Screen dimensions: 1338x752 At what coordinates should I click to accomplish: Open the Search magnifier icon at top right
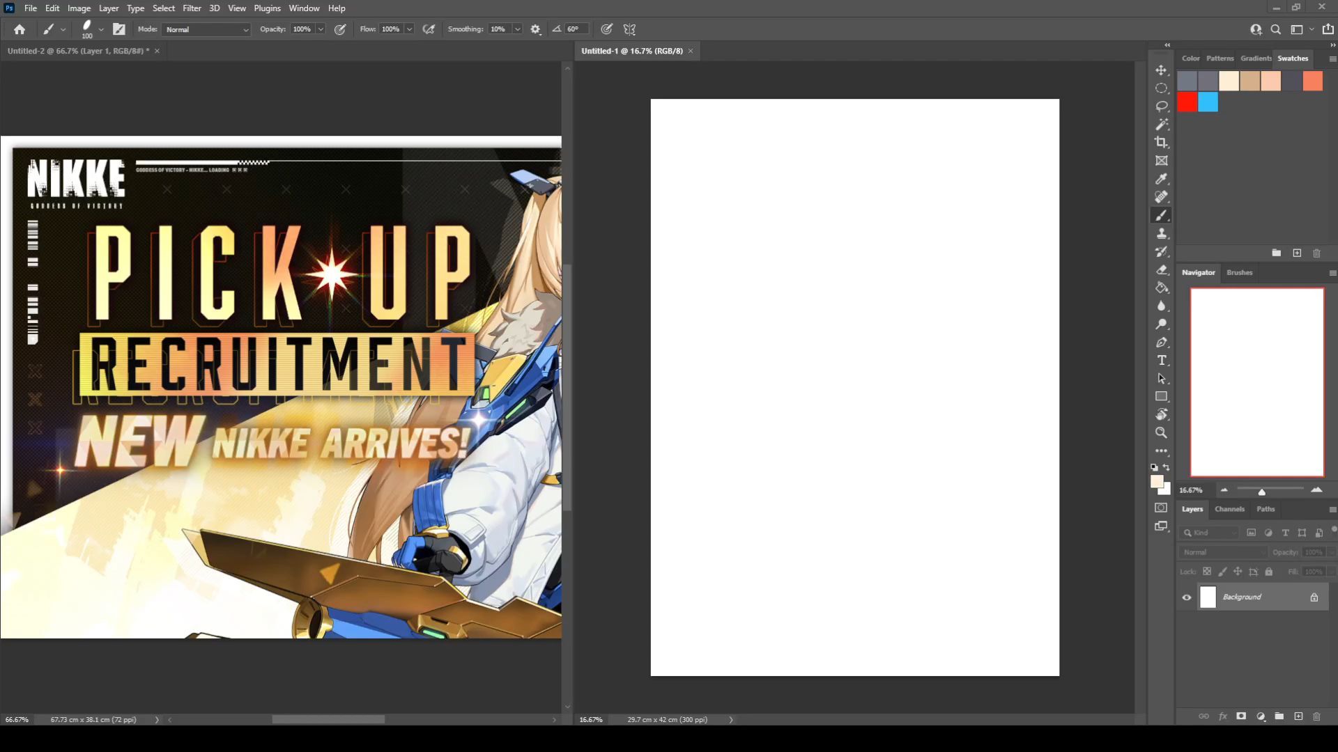[x=1275, y=29]
